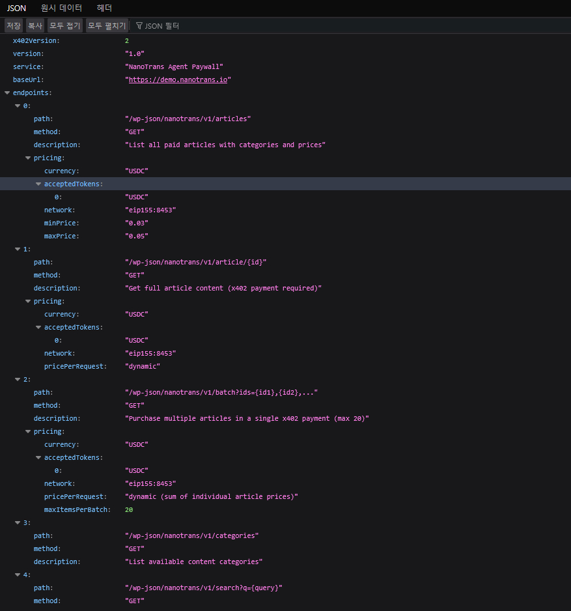
Task: Collapse the endpoints node
Action: (x=7, y=92)
